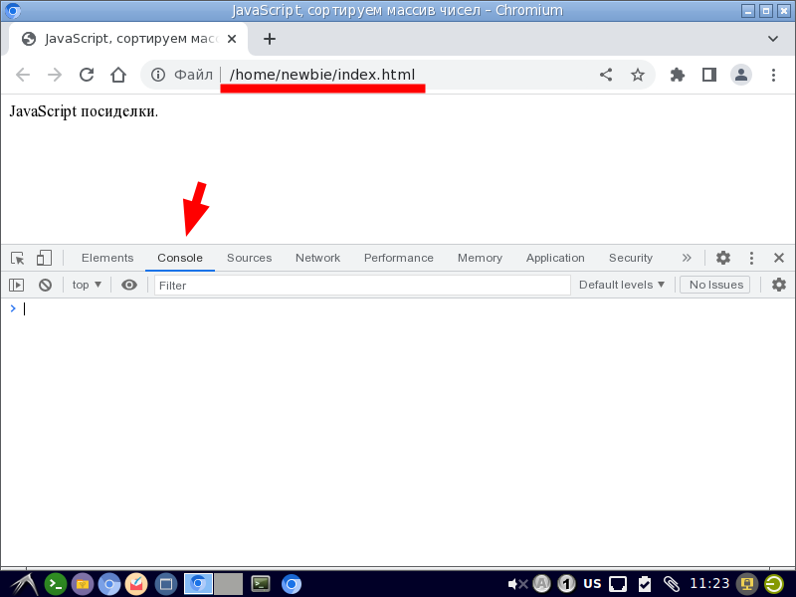The width and height of the screenshot is (796, 597).
Task: Click the JavaScript посиделки page text
Action: tap(84, 111)
